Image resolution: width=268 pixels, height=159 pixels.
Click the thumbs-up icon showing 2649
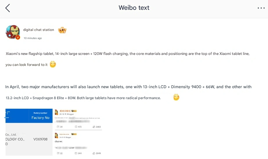94,153
